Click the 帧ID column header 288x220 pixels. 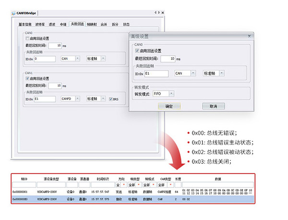coord(24,179)
